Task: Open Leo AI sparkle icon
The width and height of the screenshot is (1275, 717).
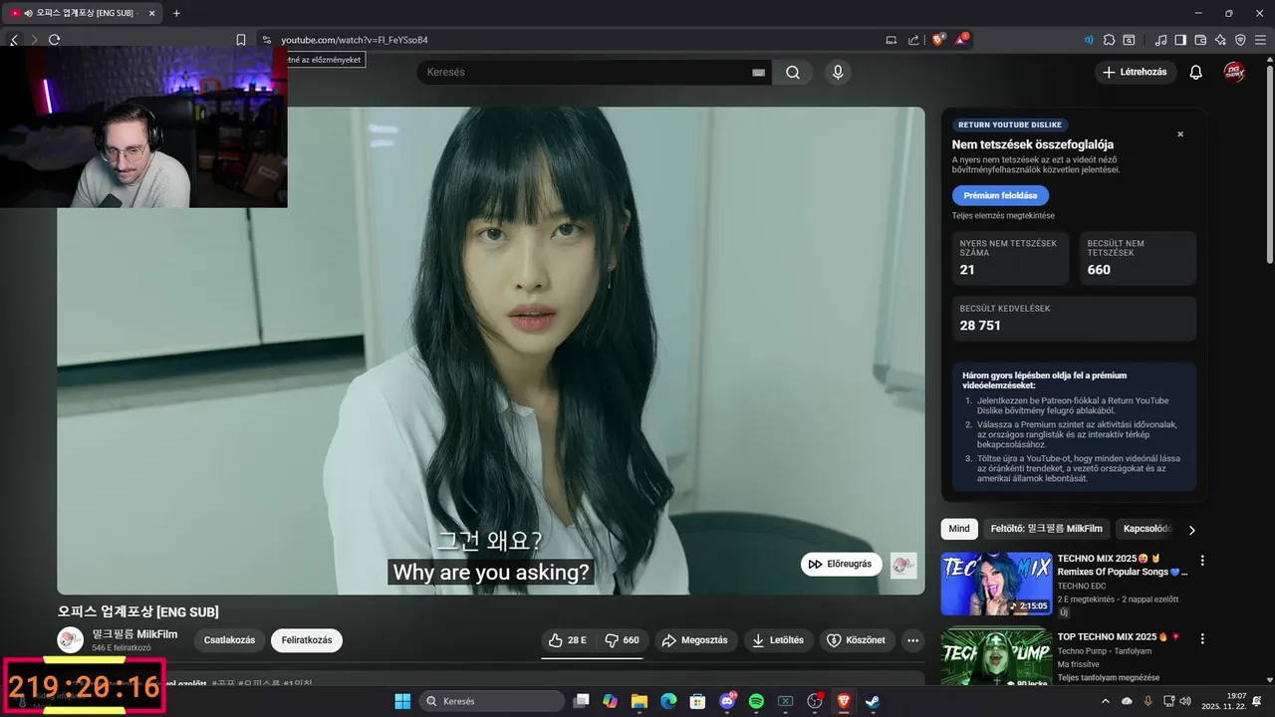Action: coord(1220,40)
